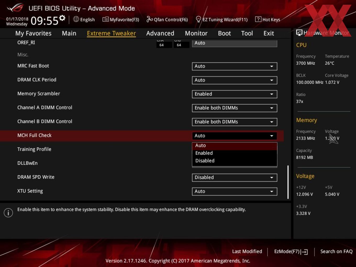Select the DRAM CLK Period label
The image size is (356, 267).
point(37,80)
